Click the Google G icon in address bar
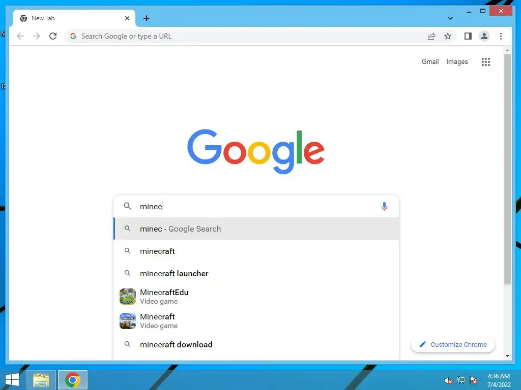The image size is (521, 390). [73, 36]
